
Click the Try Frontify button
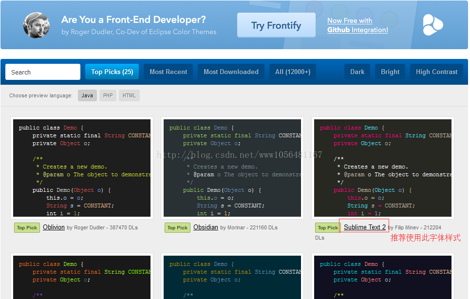coord(276,25)
